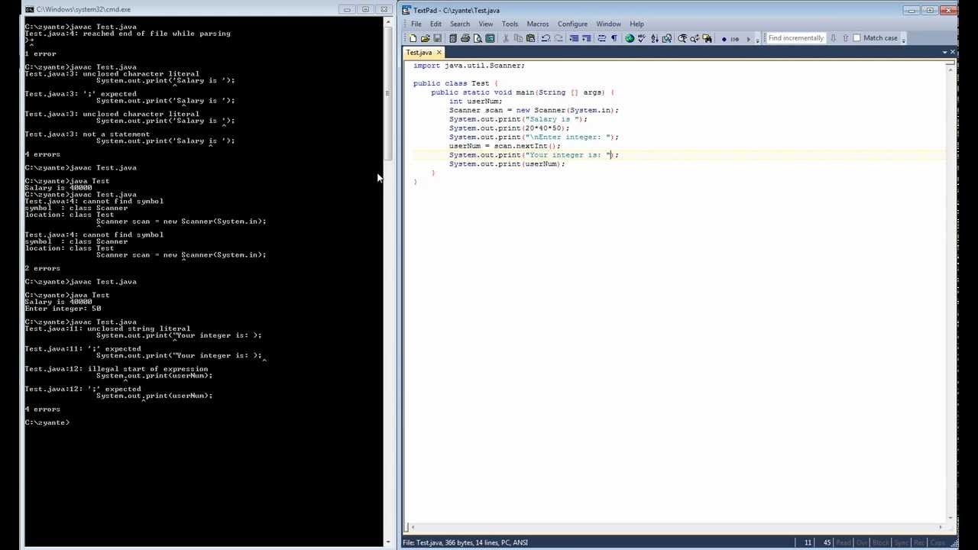The height and width of the screenshot is (550, 978).
Task: Click the 'import java.util.Scanner;' code line
Action: click(469, 66)
